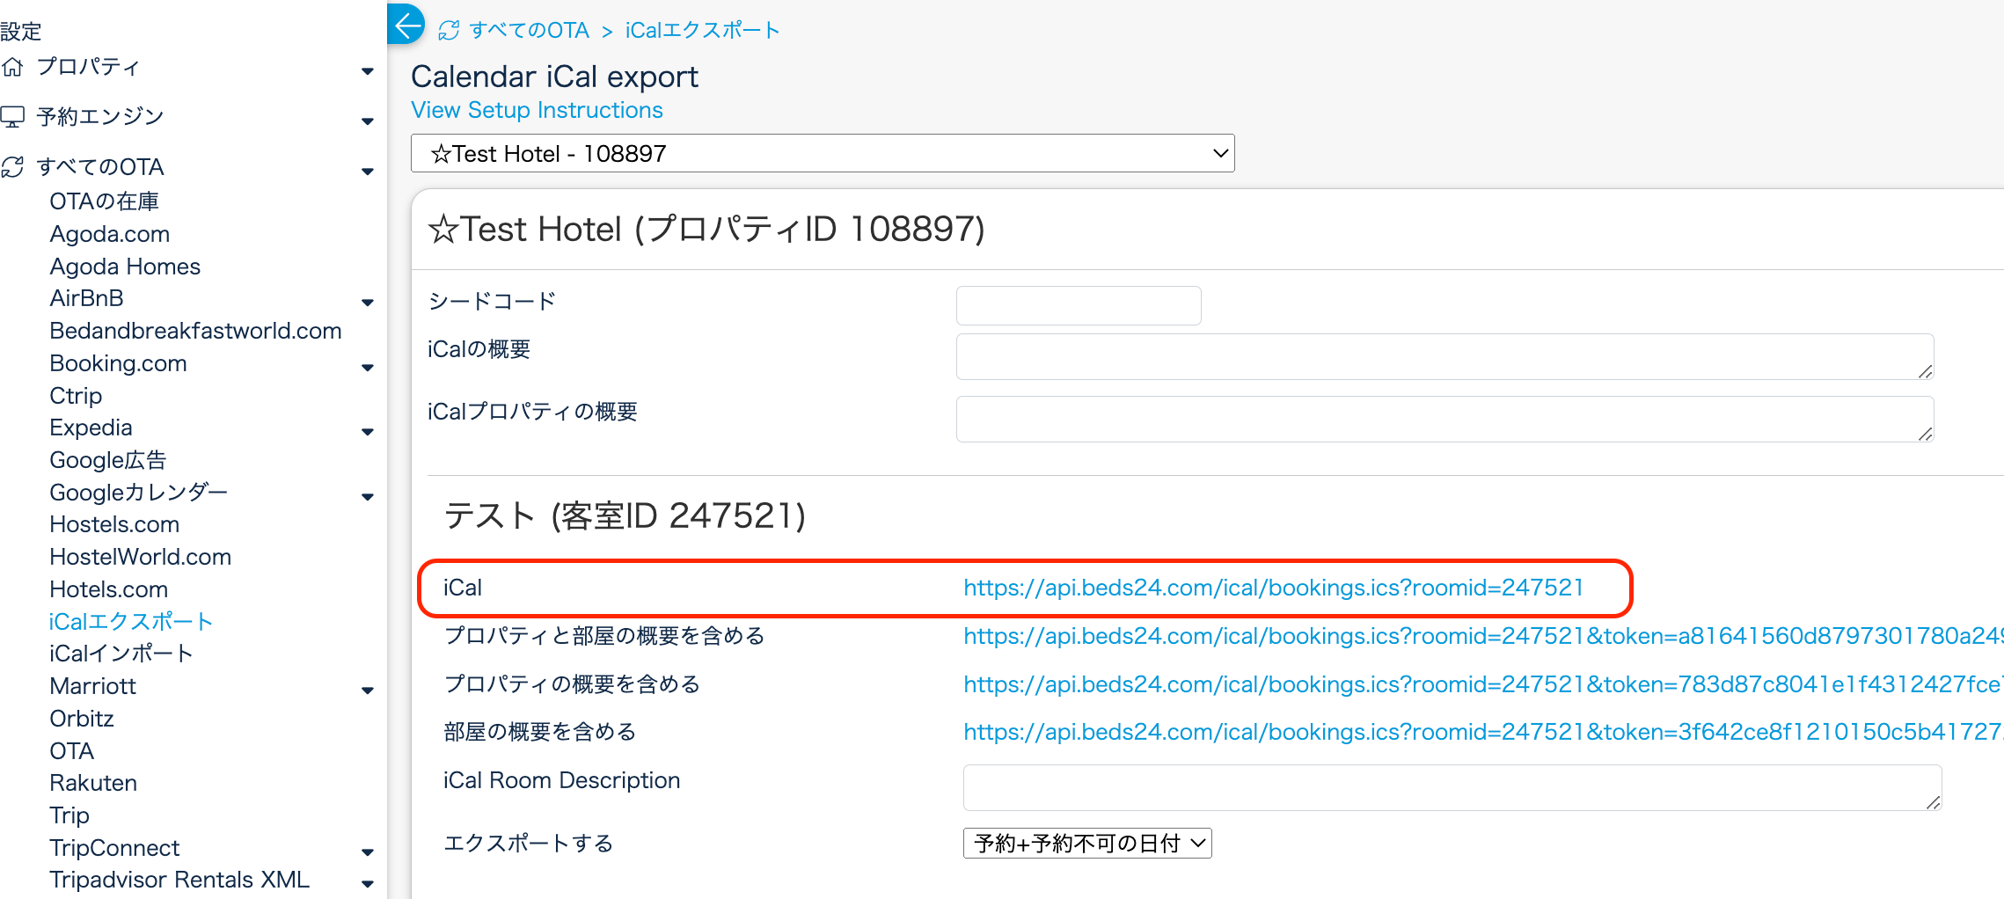Click the シードコード input field
This screenshot has height=899, width=2004.
(x=1078, y=305)
